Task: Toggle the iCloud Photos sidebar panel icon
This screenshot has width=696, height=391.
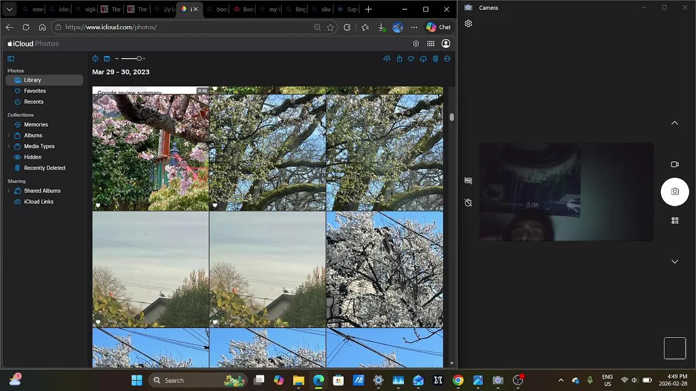Action: [11, 59]
